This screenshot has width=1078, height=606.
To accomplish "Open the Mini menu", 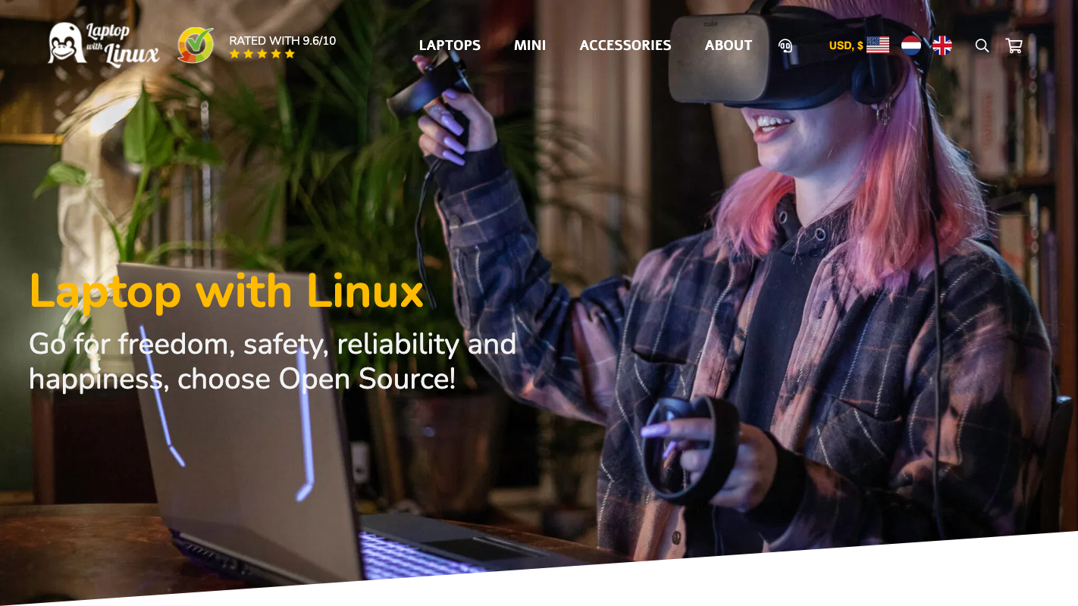I will pos(530,45).
